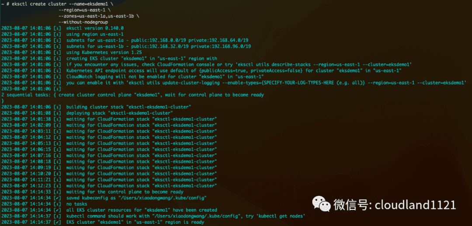Click the info marker beside eksctl version line
The width and height of the screenshot is (472, 226).
(x=57, y=28)
